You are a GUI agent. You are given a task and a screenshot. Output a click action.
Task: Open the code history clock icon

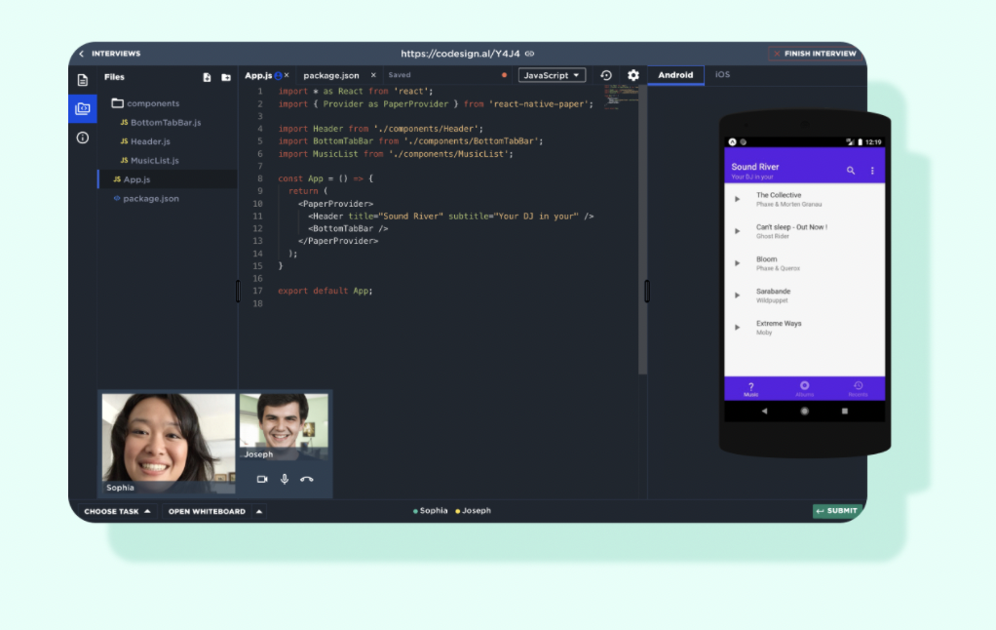click(606, 75)
